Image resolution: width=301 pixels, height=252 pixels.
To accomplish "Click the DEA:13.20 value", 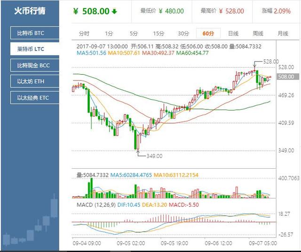I will [155, 205].
